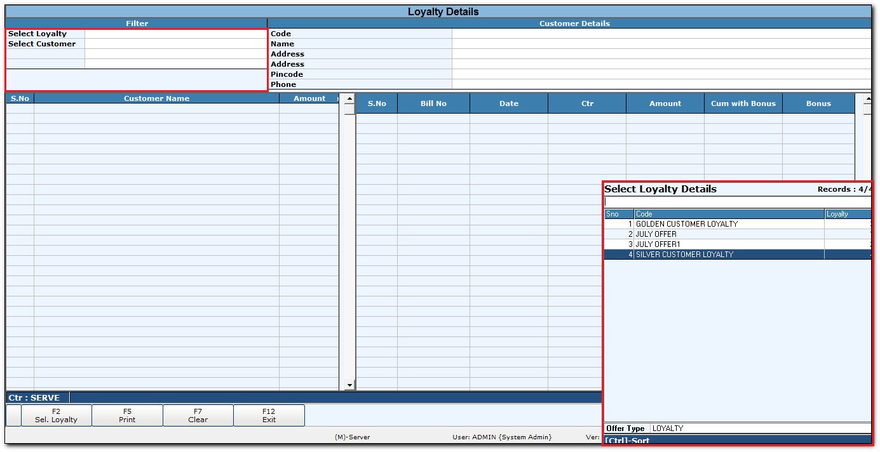Click the Offer Type field showing LOYALTY
The width and height of the screenshot is (880, 452).
[759, 429]
